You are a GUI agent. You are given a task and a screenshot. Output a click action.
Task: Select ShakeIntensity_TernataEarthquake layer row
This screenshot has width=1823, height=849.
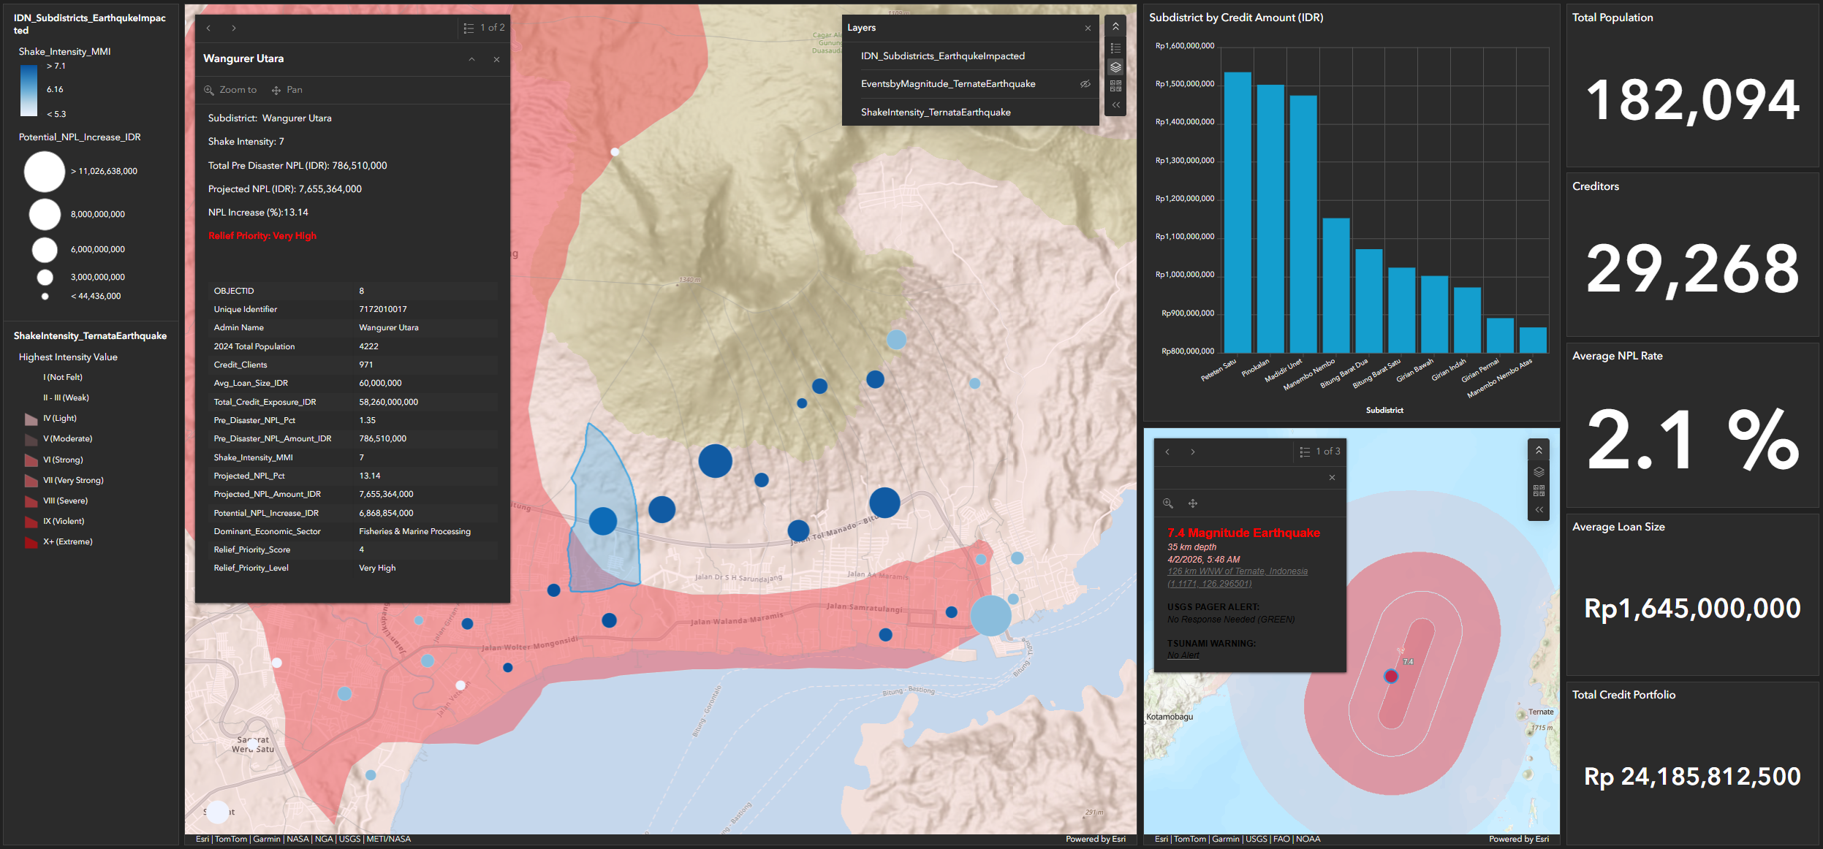[970, 113]
